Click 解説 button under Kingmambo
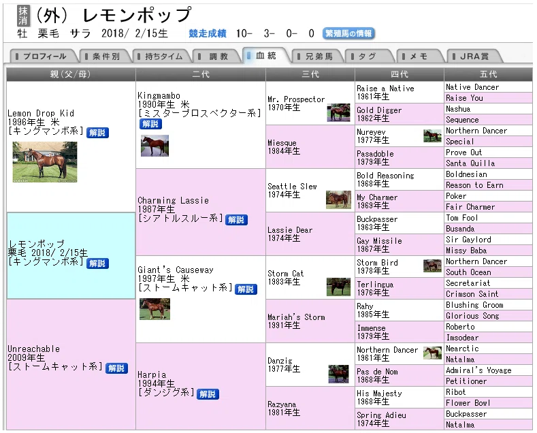This screenshot has width=537, height=433. coord(150,124)
